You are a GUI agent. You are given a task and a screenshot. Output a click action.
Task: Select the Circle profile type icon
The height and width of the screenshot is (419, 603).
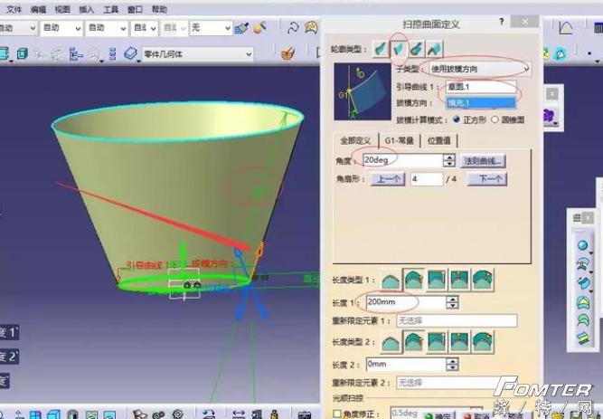[x=417, y=49]
